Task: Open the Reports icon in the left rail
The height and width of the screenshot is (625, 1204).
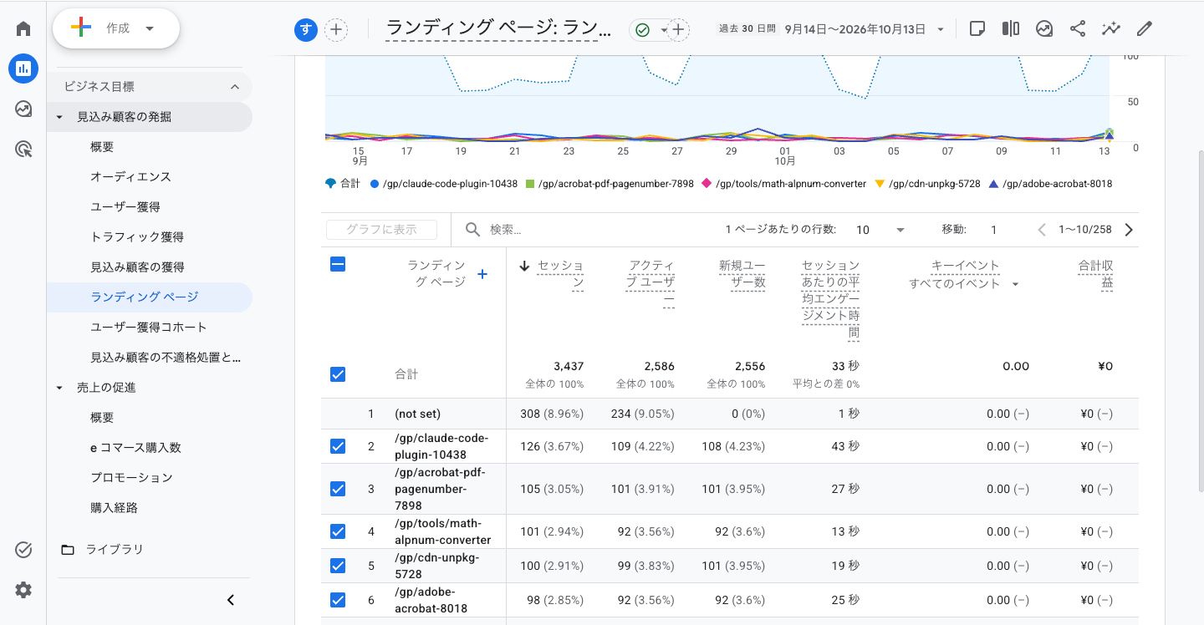Action: pyautogui.click(x=23, y=69)
